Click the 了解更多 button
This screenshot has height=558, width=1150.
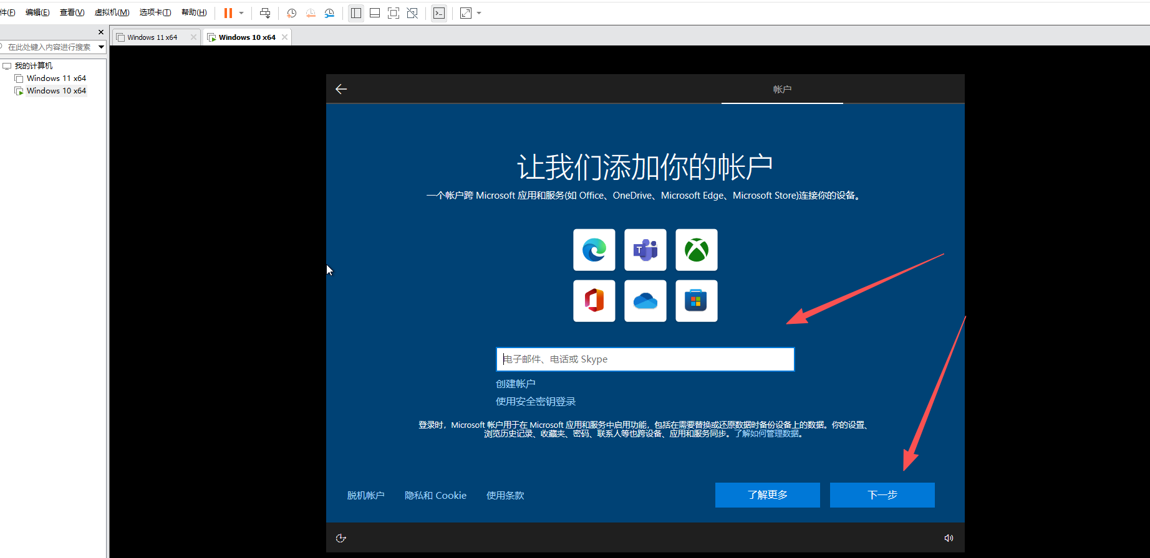tap(768, 495)
